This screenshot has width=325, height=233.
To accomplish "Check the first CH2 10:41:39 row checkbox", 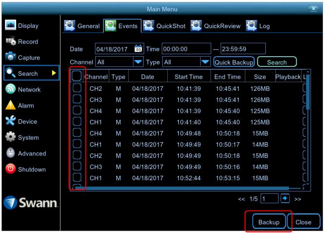I will pyautogui.click(x=76, y=90).
